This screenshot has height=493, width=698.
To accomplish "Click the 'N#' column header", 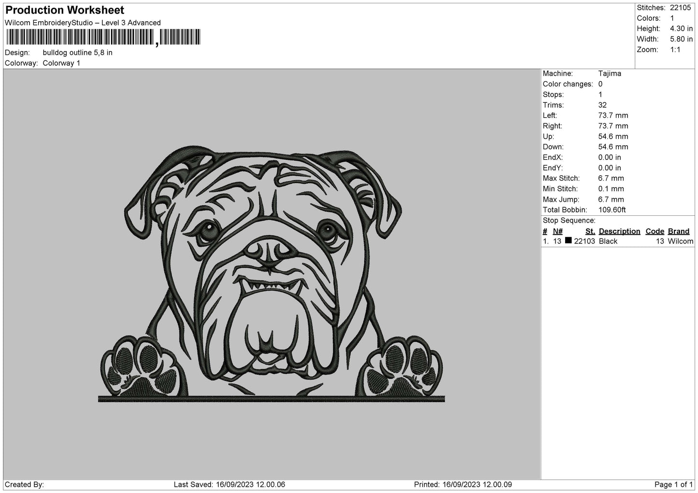I will [558, 231].
